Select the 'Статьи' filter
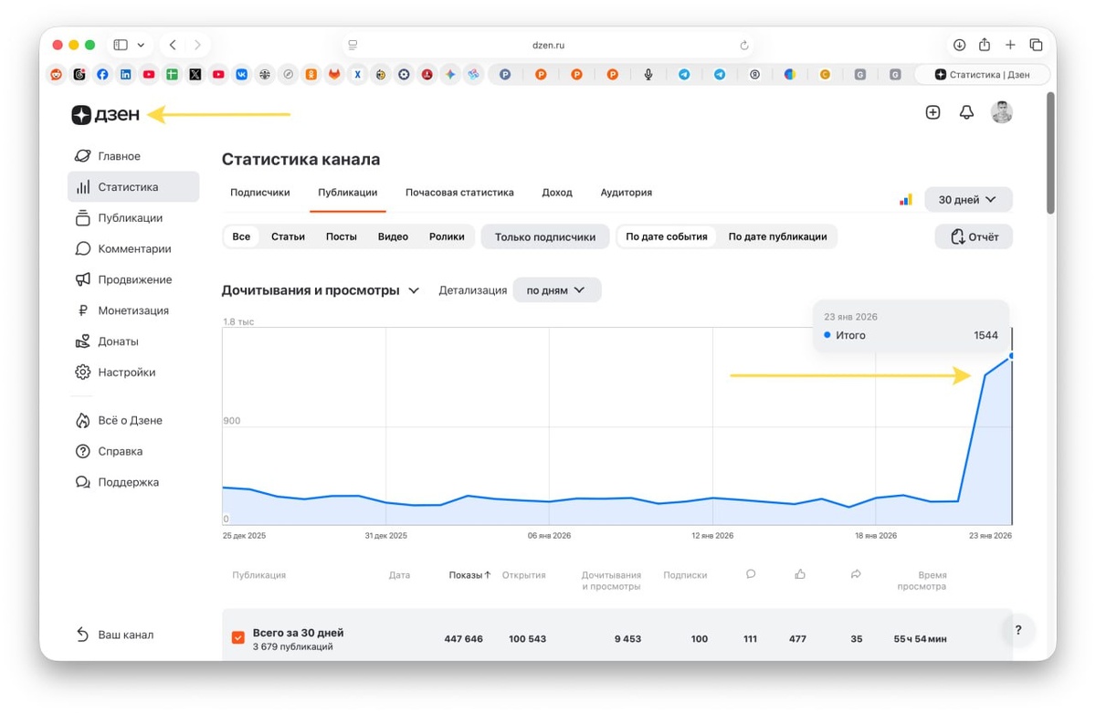Viewport: 1096px width, 713px height. 288,236
